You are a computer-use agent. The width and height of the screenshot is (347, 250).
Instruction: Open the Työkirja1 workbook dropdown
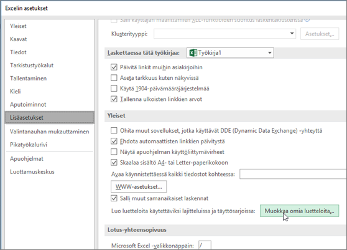click(x=230, y=53)
